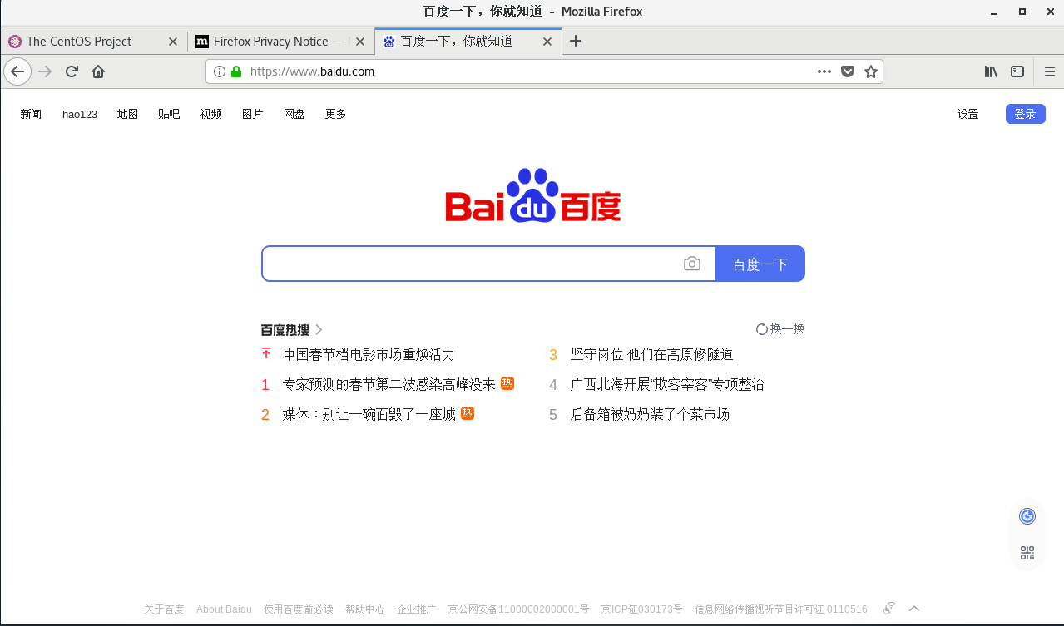The height and width of the screenshot is (626, 1064).
Task: Open 京ICP证030173号 footer link
Action: click(x=641, y=609)
